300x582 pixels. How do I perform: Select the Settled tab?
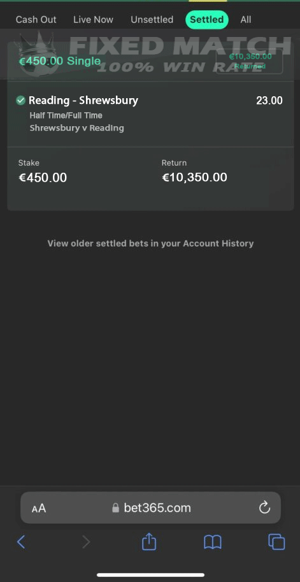[207, 20]
